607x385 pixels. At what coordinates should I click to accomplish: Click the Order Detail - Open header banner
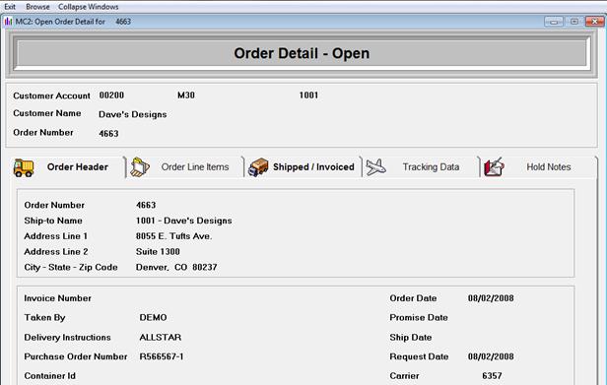(302, 53)
